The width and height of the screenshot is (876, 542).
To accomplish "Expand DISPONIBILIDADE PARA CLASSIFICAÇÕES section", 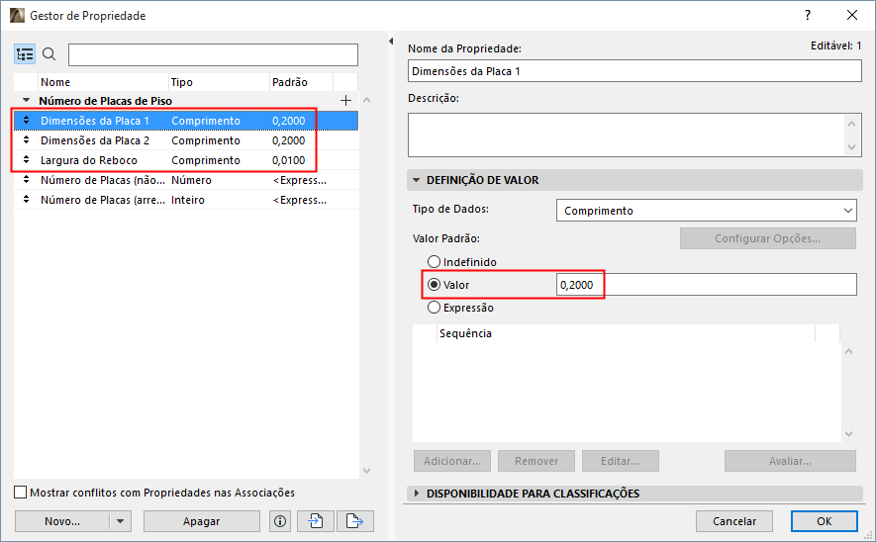I will coord(416,494).
